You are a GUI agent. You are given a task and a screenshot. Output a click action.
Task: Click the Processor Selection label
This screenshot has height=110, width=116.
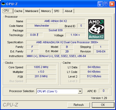point(22,91)
